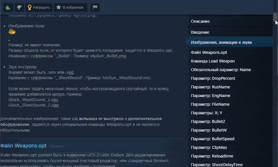Screen dimensions: 278x167
Task: Click the bullet image thumbnail
Action: click(12, 32)
